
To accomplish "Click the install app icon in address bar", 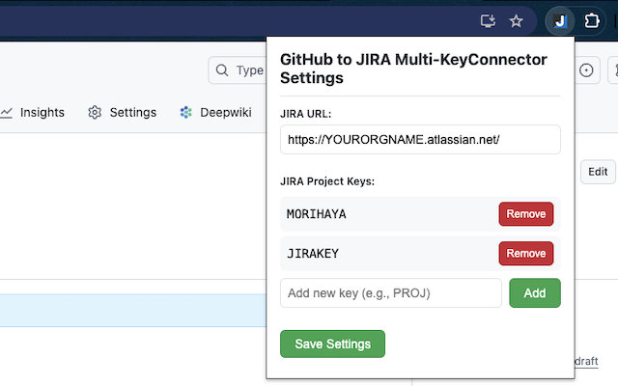I will (x=488, y=21).
